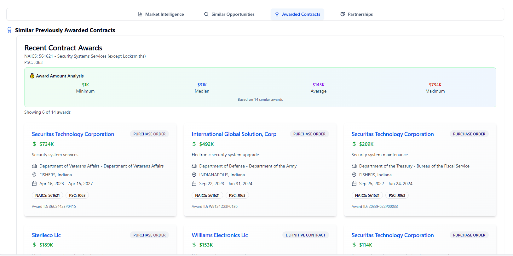The width and height of the screenshot is (513, 256).
Task: Switch to the Similar Opportunities tab
Action: click(x=229, y=14)
